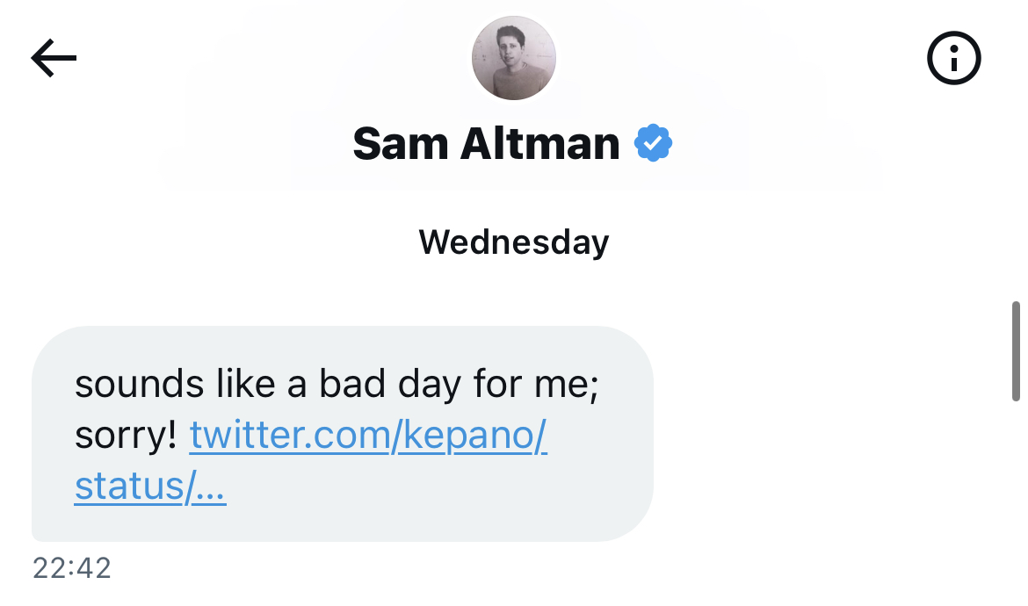This screenshot has height=606, width=1028.
Task: Click the "twitter.com" part of link
Action: click(x=290, y=436)
